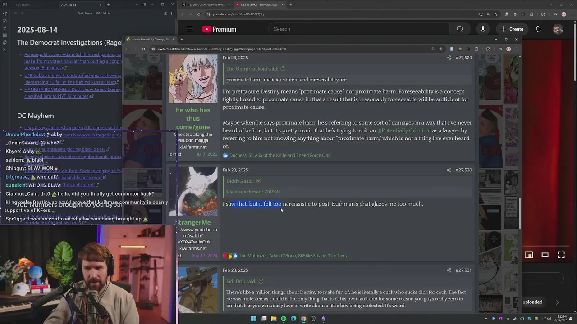Toggle YouTube miniplayer button
This screenshot has height=324, width=577.
529,255
